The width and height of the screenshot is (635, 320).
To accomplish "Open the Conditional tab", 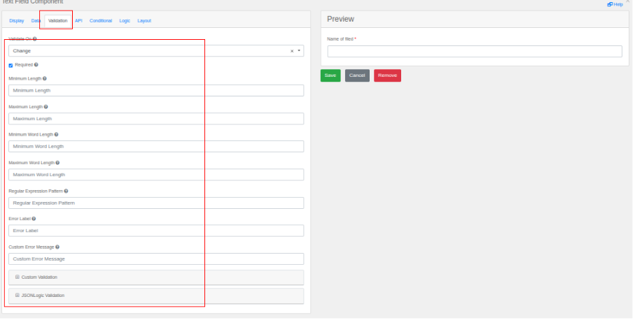I will click(101, 21).
